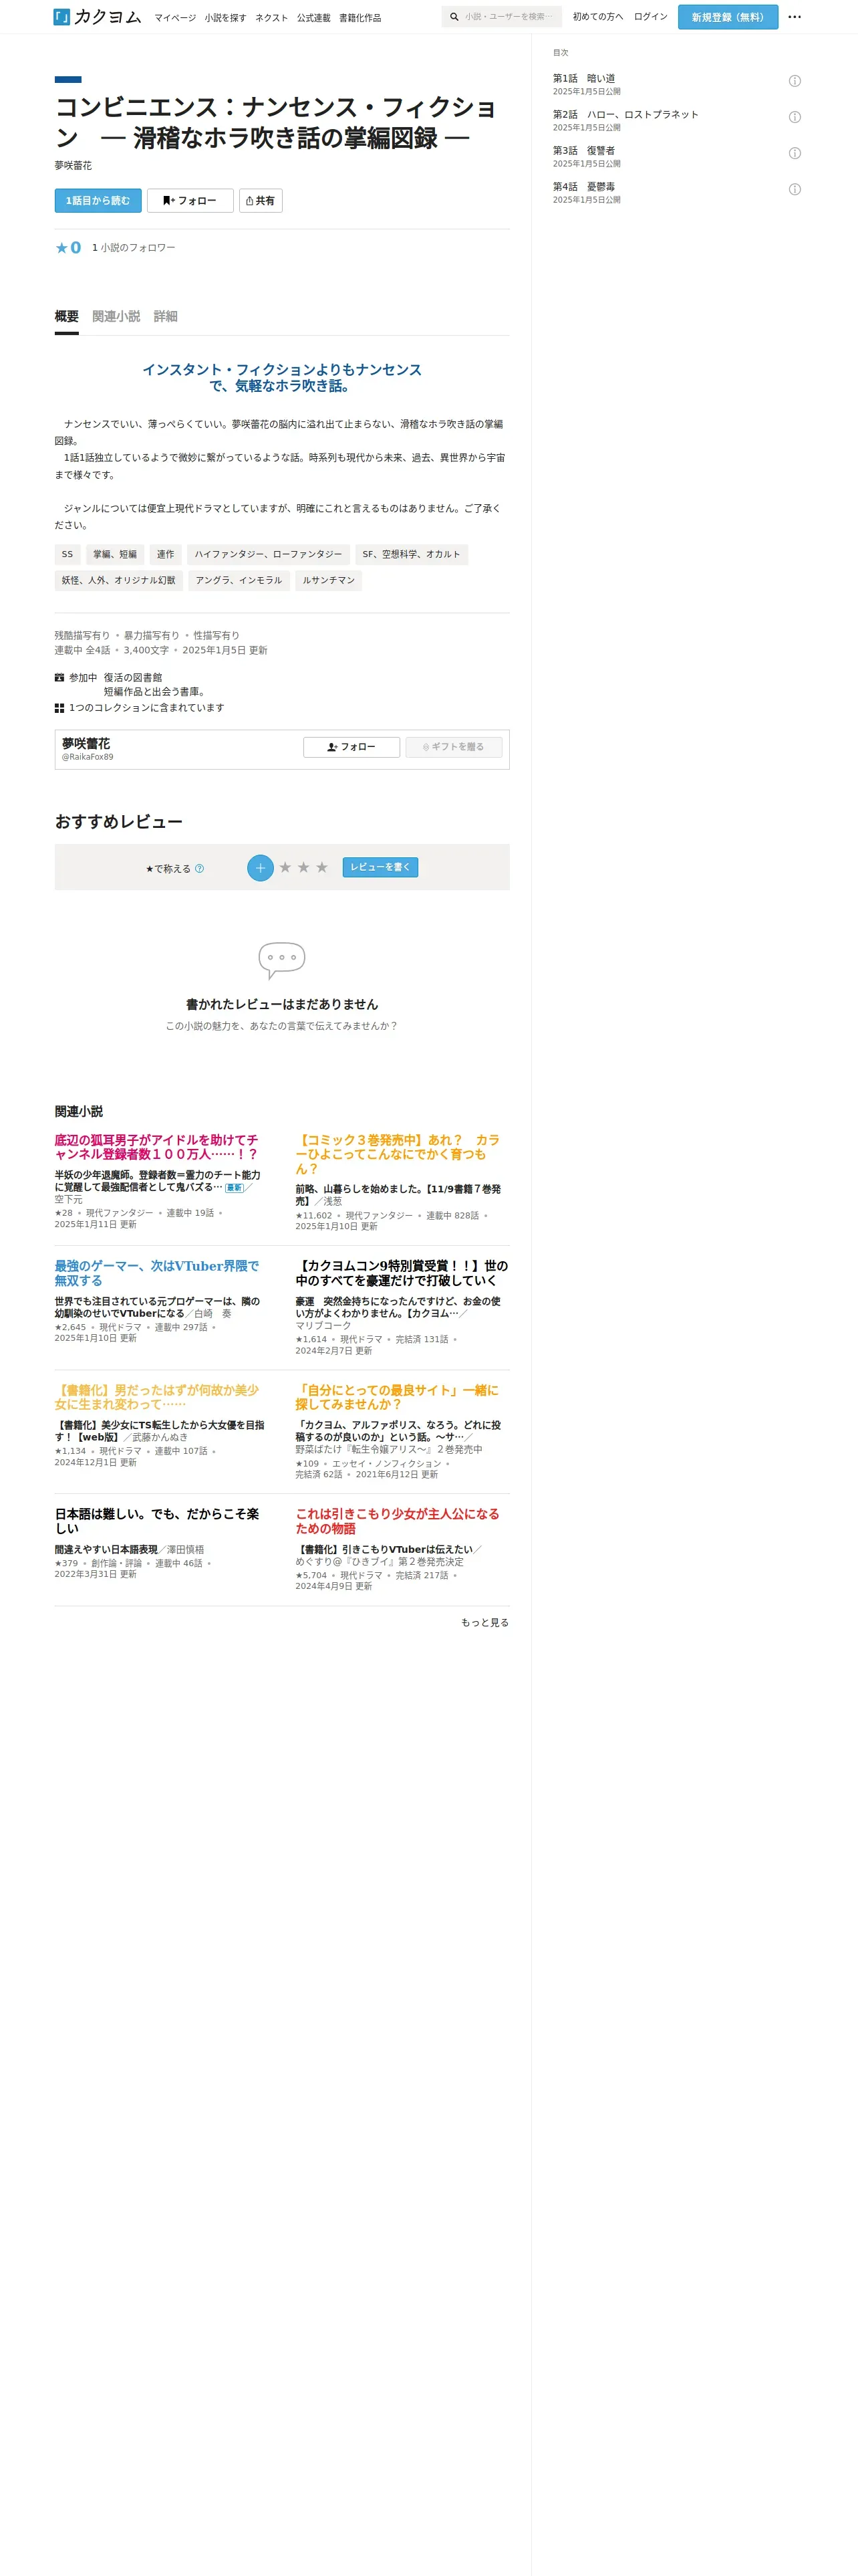Click the first gray rating star
This screenshot has height=2576, width=858.
(x=286, y=867)
